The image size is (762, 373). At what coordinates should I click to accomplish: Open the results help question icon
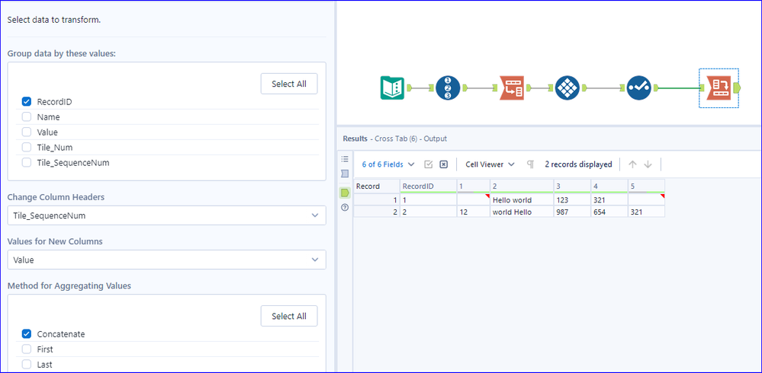345,207
